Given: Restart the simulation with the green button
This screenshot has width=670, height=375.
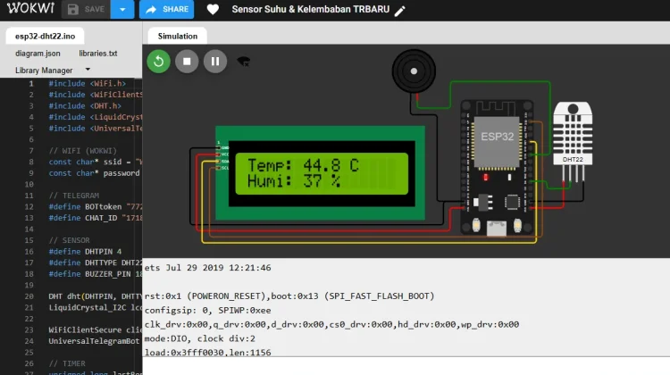Looking at the screenshot, I should coord(158,62).
